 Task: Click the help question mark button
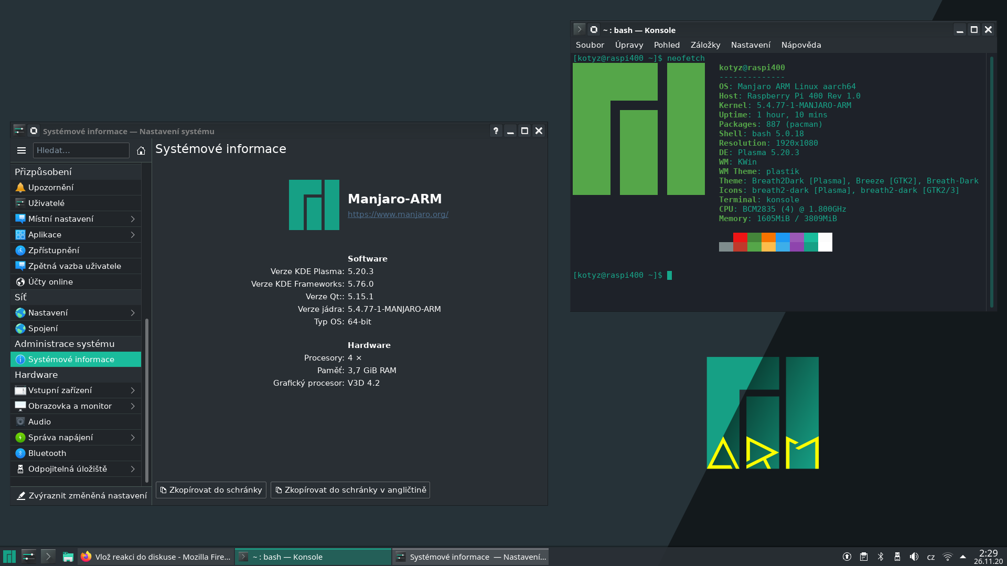(496, 131)
